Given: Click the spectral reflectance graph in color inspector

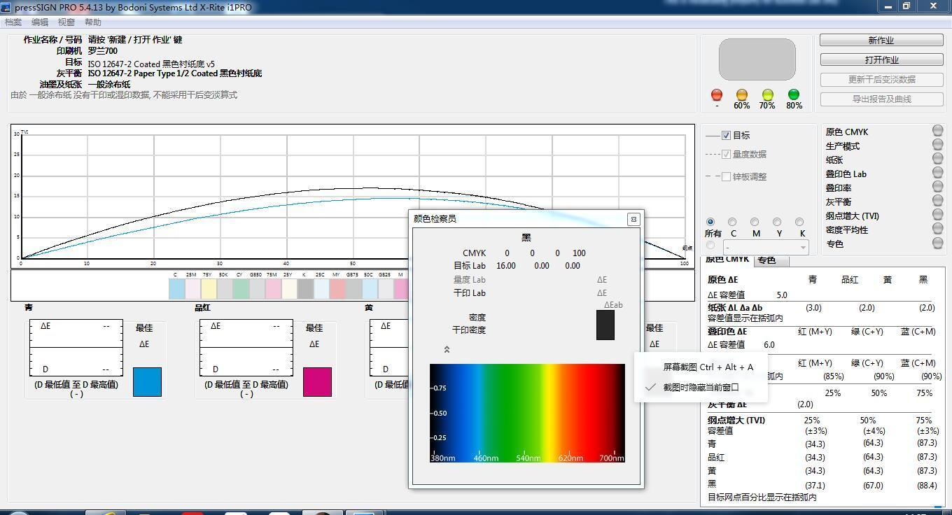Looking at the screenshot, I should [x=527, y=413].
